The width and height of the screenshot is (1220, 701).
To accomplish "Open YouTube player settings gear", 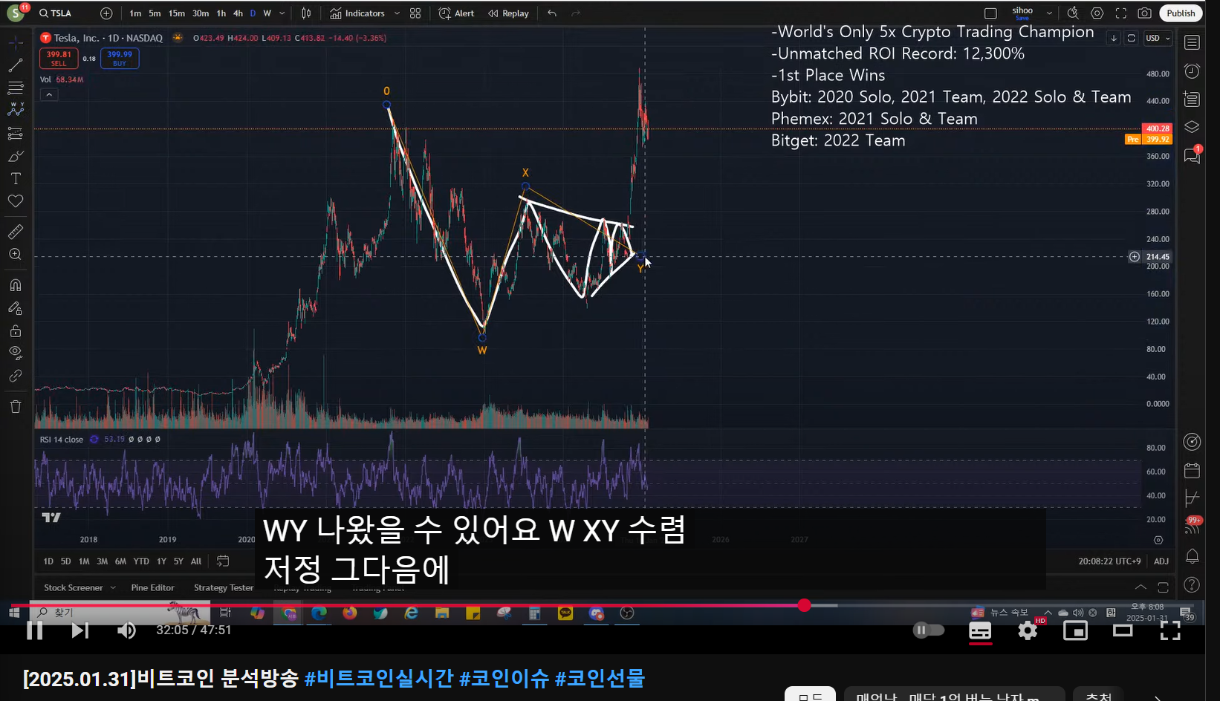I will (1028, 630).
